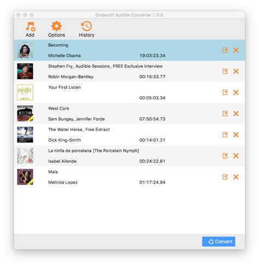Click the duration '00:15:33.77'
Screen dimensions: 259x266
pos(152,76)
